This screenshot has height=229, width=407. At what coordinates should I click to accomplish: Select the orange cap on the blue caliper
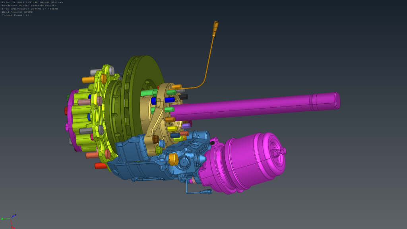173,159
